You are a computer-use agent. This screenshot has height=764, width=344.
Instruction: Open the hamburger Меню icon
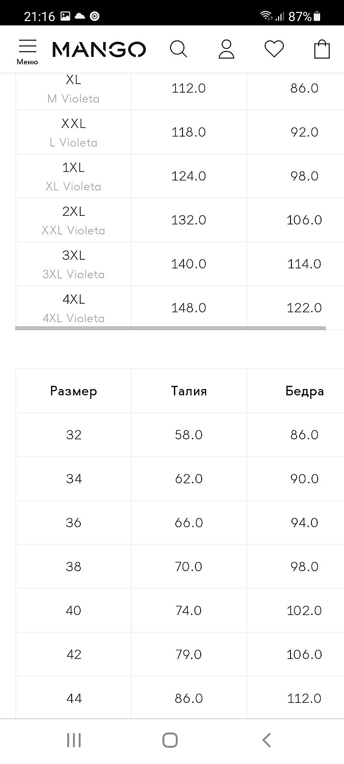(27, 51)
